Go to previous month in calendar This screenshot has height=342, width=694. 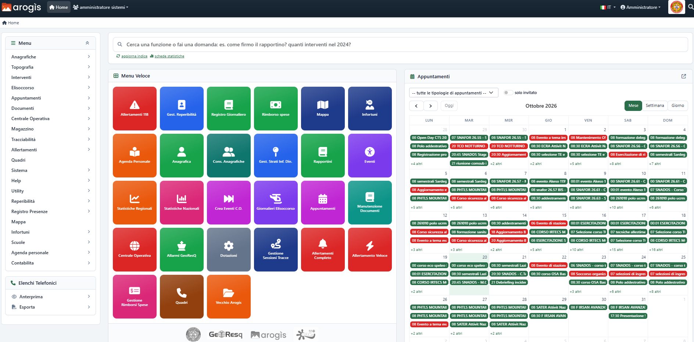416,106
